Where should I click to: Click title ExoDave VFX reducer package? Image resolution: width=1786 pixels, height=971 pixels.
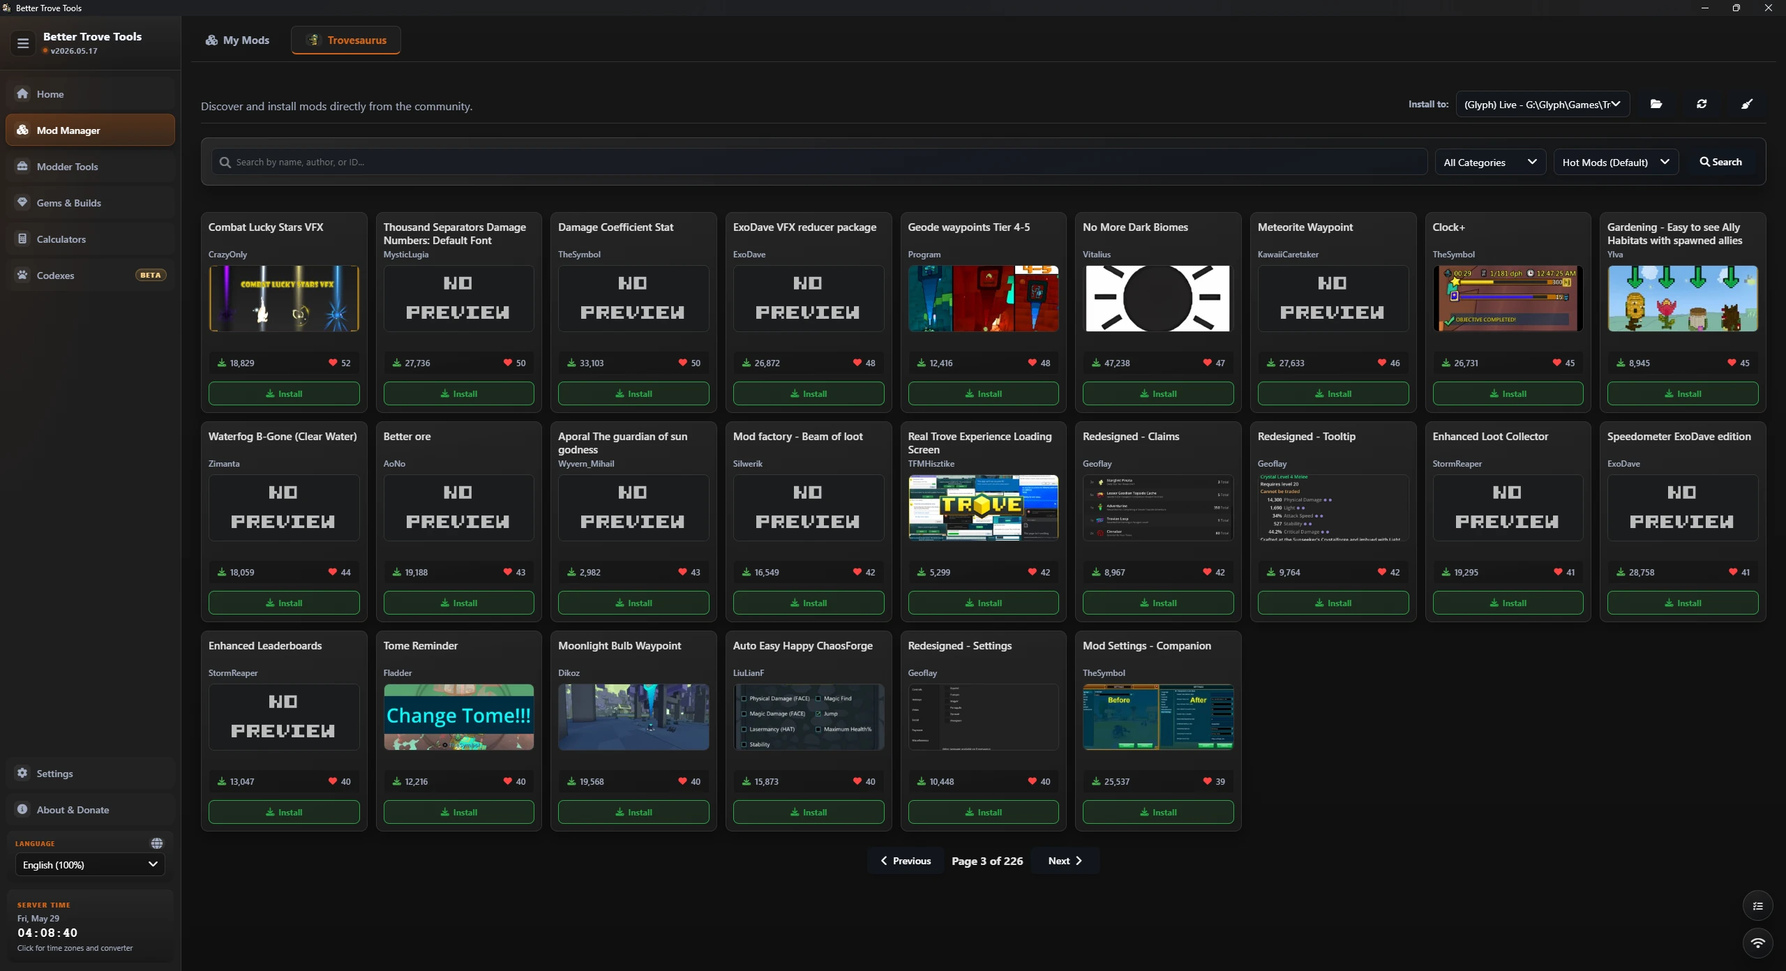click(804, 227)
